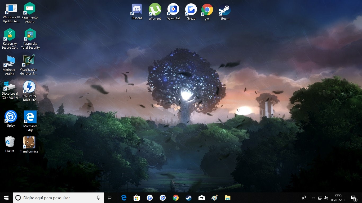Screen dimensions: 362x203
Task: Expand the hidden tray icons chevron
Action: coord(313,198)
